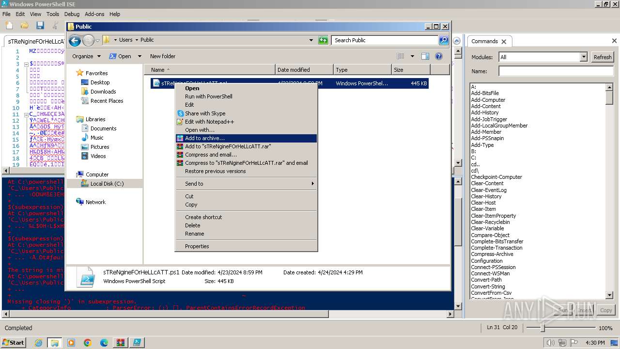Screen dimensions: 620x349
Task: Launch Chrome from the taskbar
Action: click(88, 343)
